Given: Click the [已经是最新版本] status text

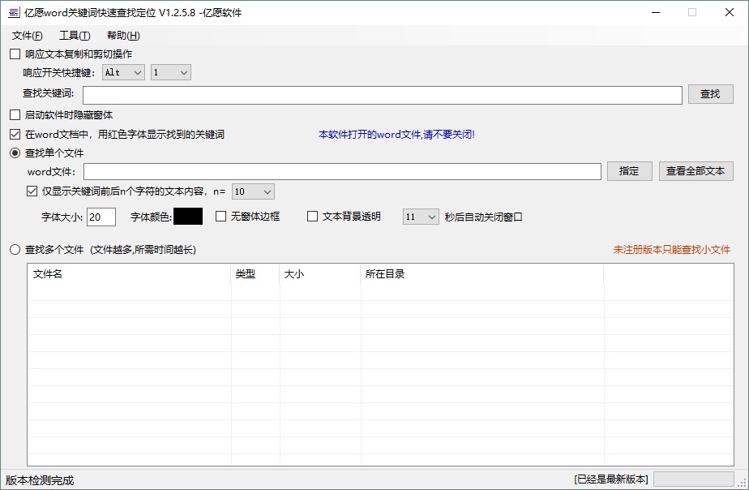Looking at the screenshot, I should (x=611, y=479).
